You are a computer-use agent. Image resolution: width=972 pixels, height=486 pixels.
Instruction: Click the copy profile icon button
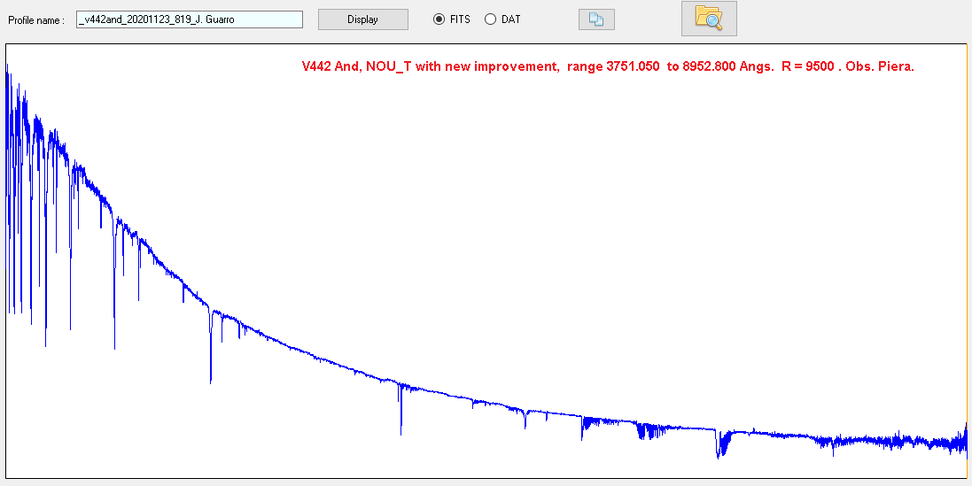[596, 19]
